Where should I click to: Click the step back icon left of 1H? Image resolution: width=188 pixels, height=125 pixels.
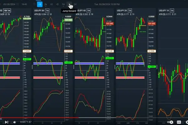click(57, 4)
